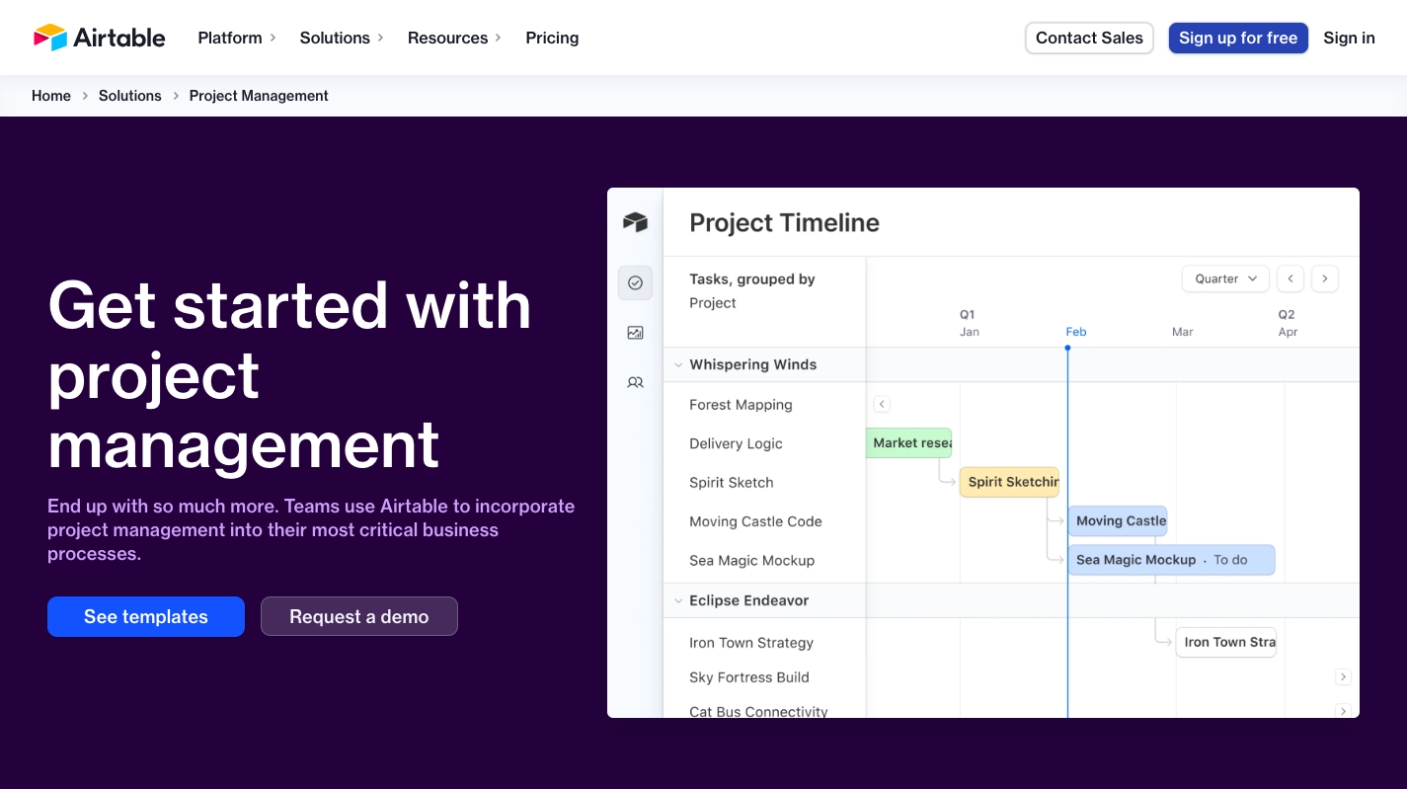Click the Request a demo button
The width and height of the screenshot is (1407, 789).
[x=358, y=616]
